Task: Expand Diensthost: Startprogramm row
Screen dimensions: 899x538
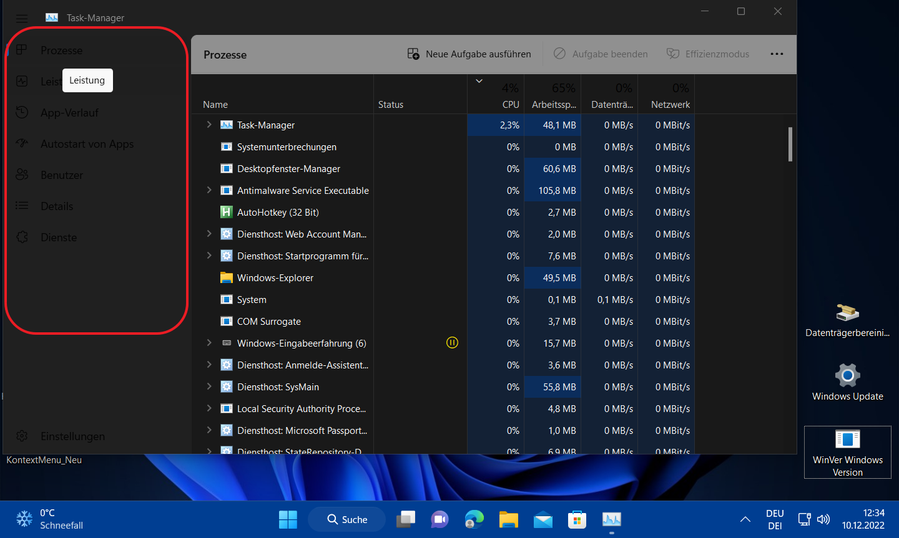Action: [x=209, y=256]
